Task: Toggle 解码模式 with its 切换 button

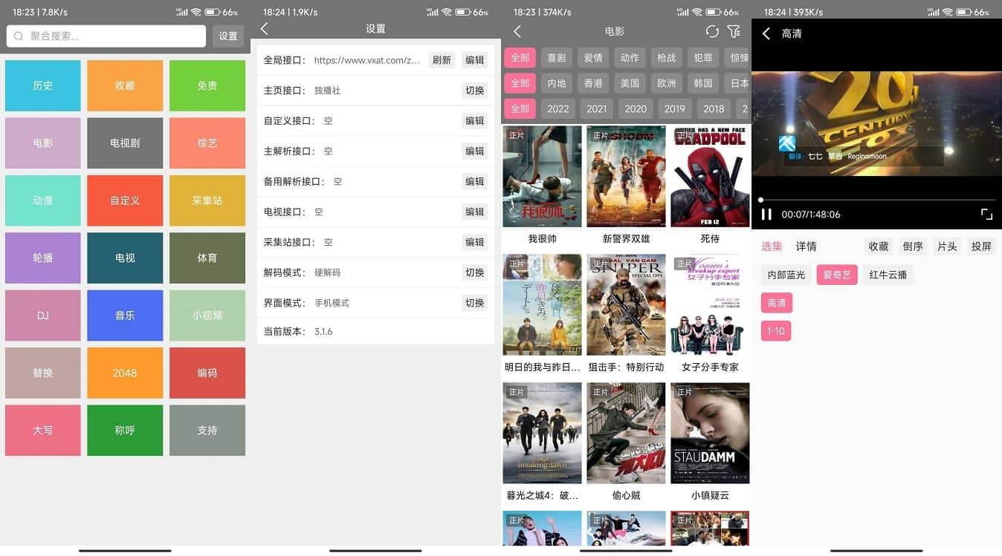Action: coord(474,272)
